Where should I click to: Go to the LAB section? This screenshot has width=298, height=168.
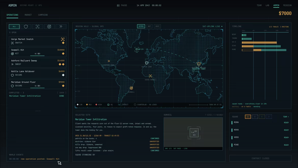point(267,5)
